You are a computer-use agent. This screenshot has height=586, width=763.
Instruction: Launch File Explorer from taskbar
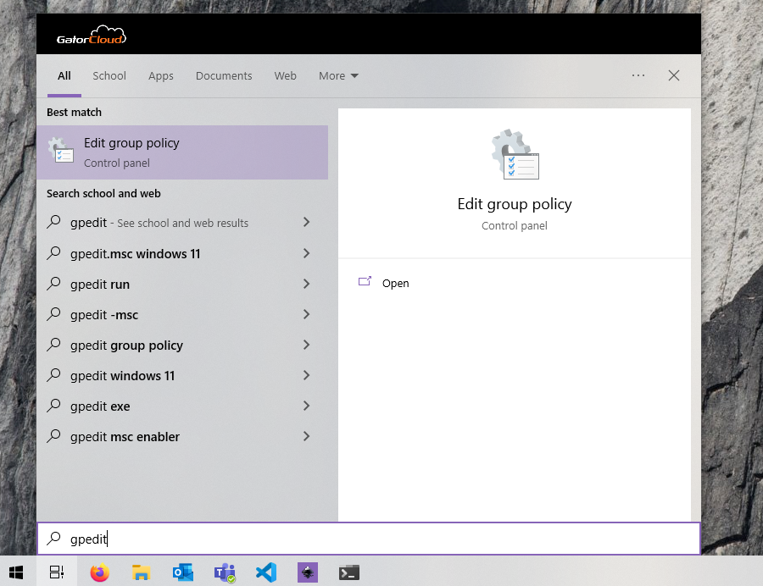coord(142,572)
